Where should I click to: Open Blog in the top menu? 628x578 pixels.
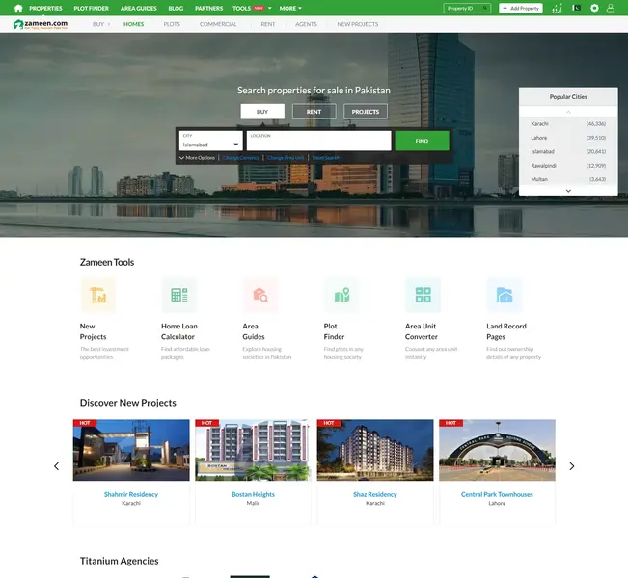pos(176,8)
